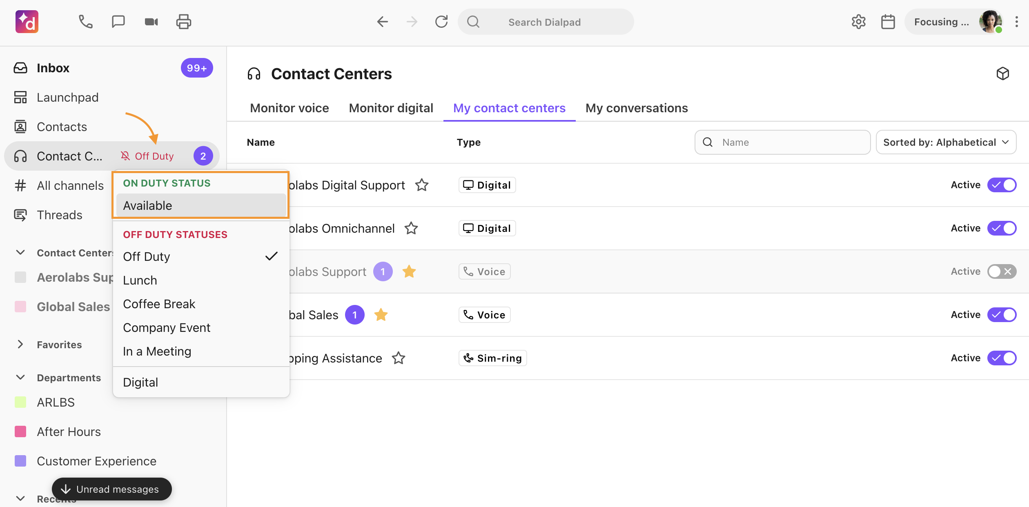Switch to Monitor voice tab
Image resolution: width=1029 pixels, height=507 pixels.
pyautogui.click(x=290, y=108)
